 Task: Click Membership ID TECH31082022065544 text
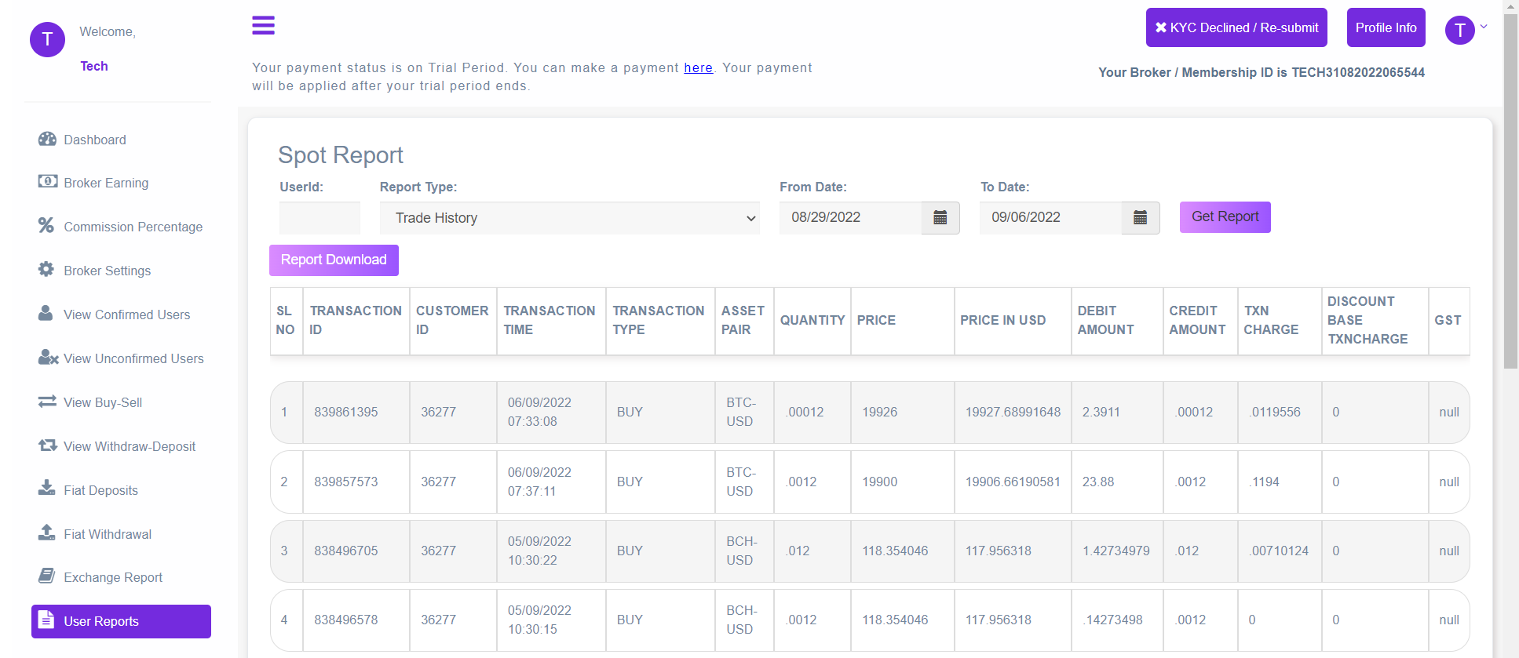pyautogui.click(x=1358, y=72)
